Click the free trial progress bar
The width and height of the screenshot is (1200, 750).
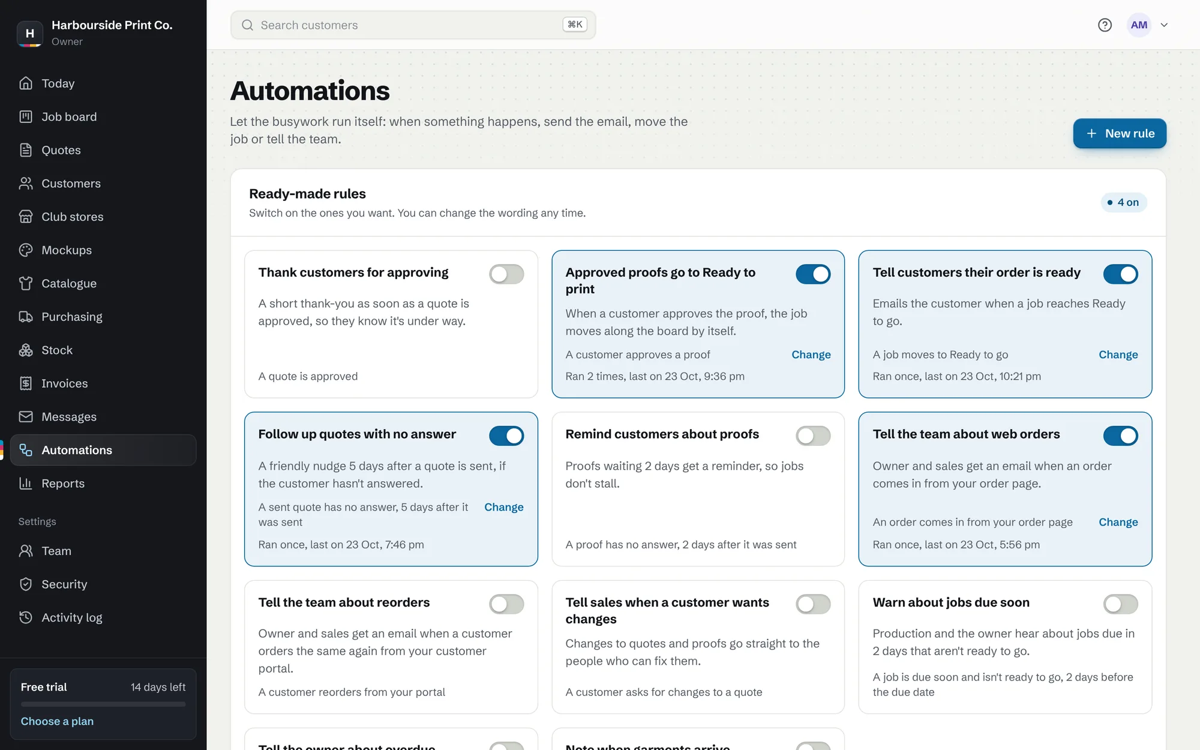(x=103, y=704)
